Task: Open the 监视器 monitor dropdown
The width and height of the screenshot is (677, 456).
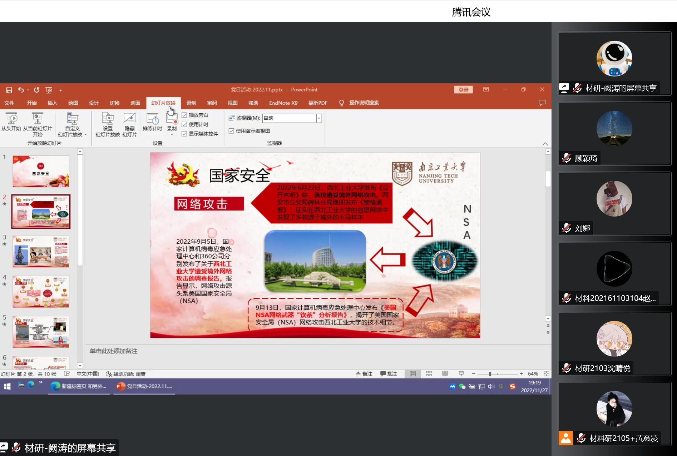Action: (x=319, y=118)
